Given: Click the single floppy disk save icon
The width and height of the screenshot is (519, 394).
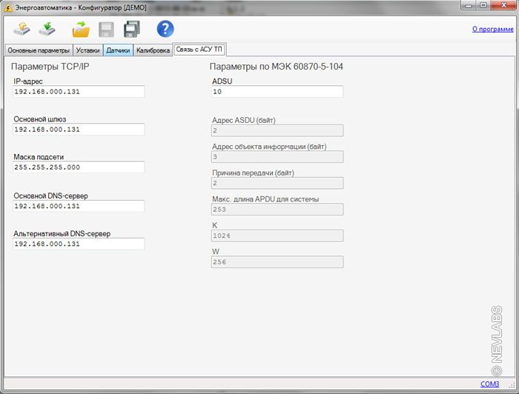Looking at the screenshot, I should [x=107, y=29].
